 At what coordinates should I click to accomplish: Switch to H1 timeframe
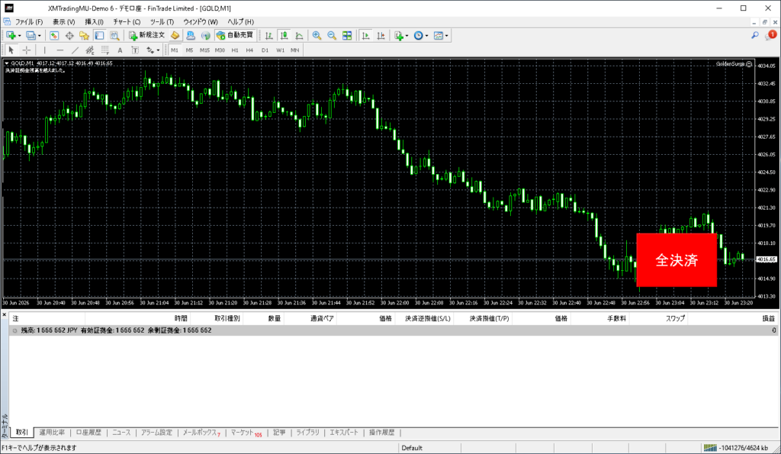[x=235, y=50]
